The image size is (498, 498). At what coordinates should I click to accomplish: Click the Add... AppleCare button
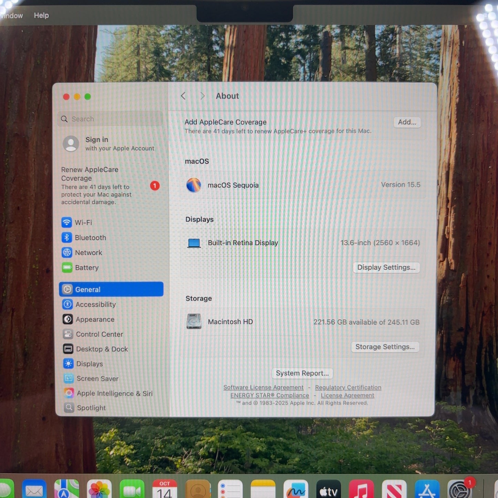[407, 122]
